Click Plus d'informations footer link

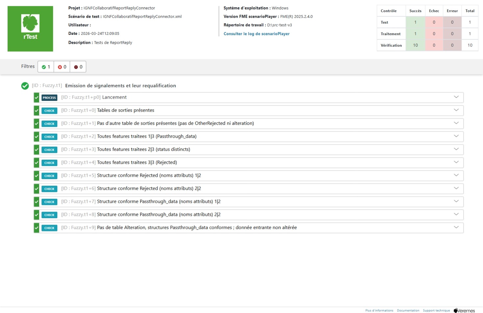click(379, 311)
